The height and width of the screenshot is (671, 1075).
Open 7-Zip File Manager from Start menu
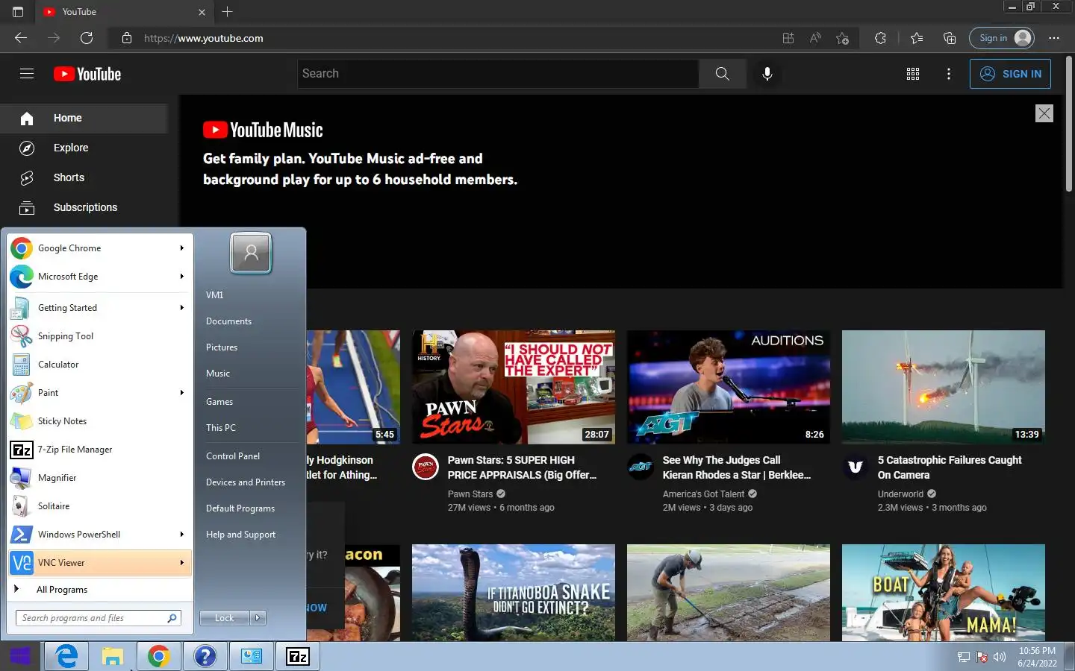click(100, 450)
